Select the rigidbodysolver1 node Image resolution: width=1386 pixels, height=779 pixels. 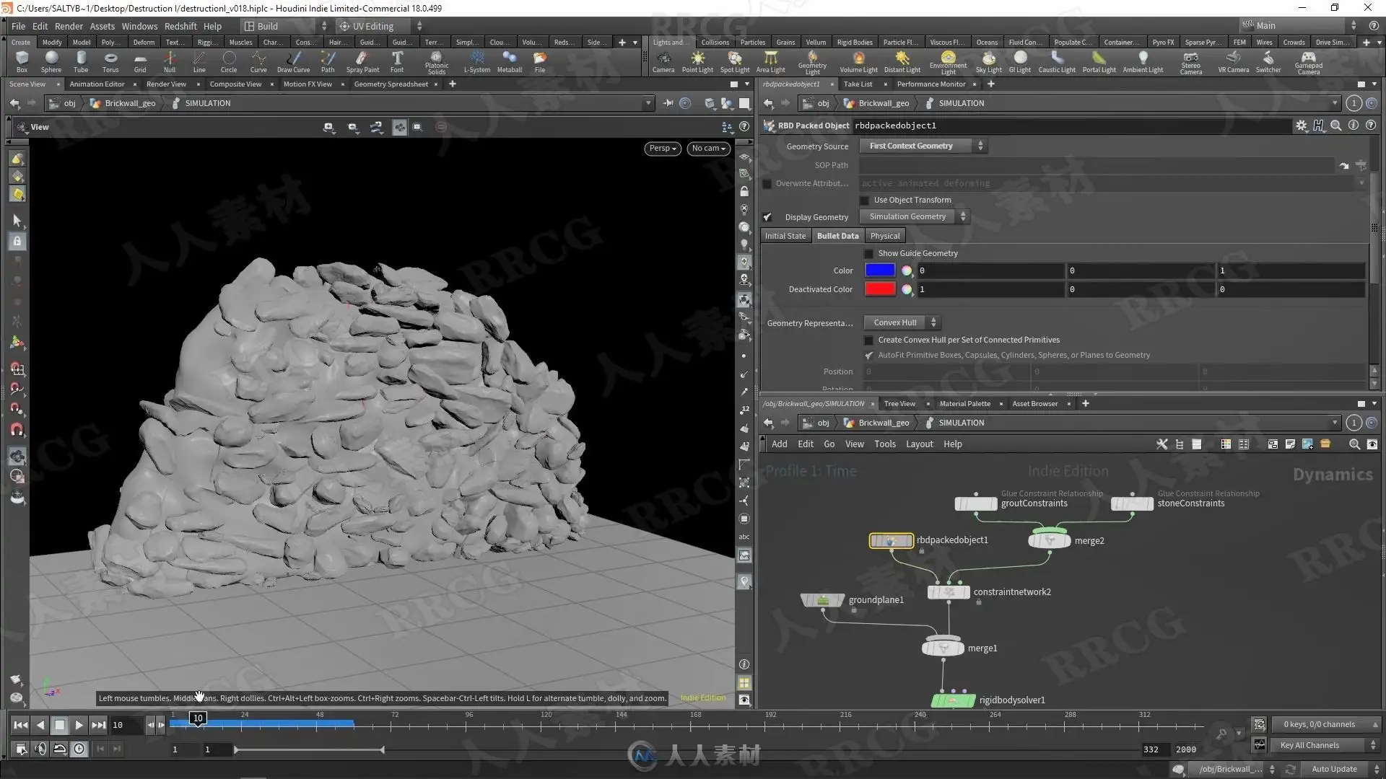pos(953,700)
